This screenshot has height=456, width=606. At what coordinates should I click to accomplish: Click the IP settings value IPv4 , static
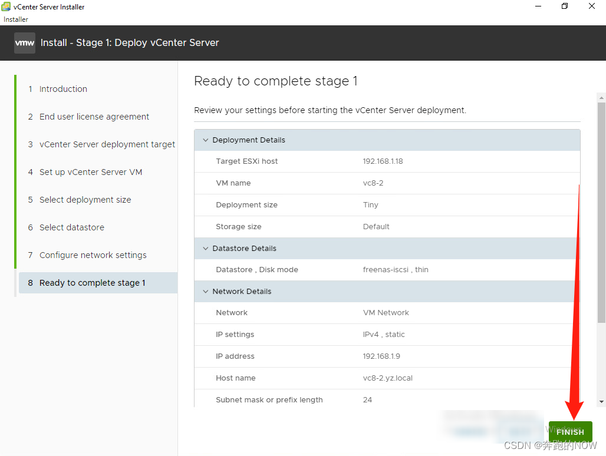(383, 335)
